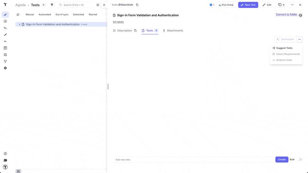Click the Convert to folder link
The height and width of the screenshot is (173, 308).
pos(286,14)
